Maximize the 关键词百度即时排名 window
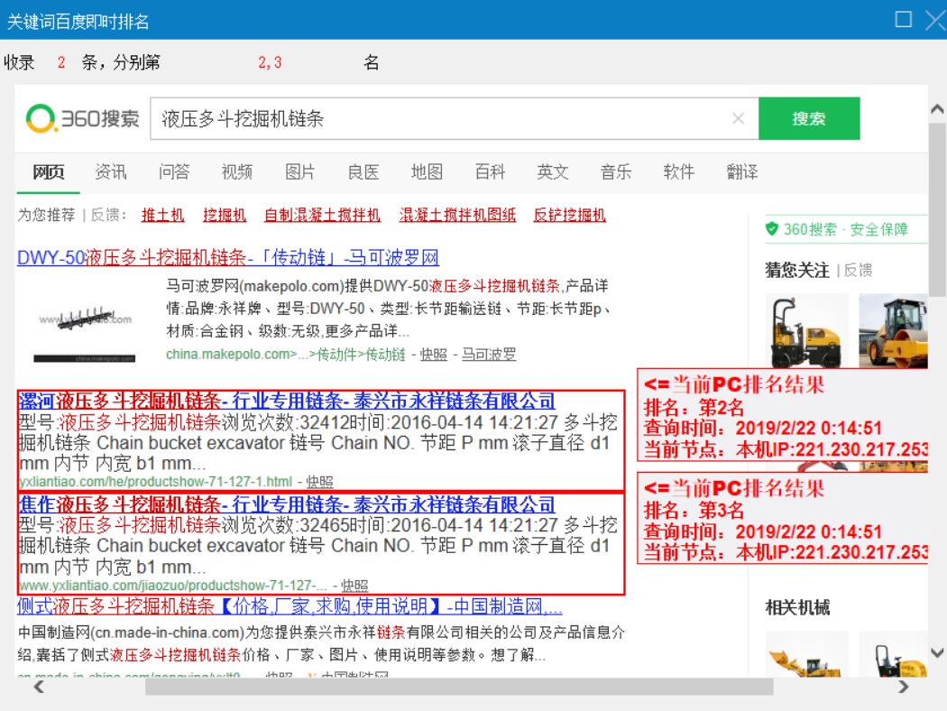The height and width of the screenshot is (711, 947). click(904, 19)
